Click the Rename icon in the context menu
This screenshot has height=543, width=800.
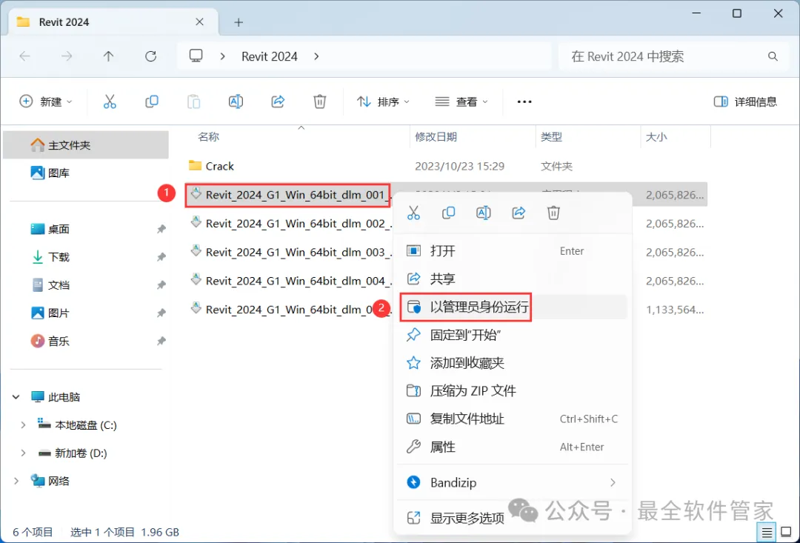(x=483, y=213)
